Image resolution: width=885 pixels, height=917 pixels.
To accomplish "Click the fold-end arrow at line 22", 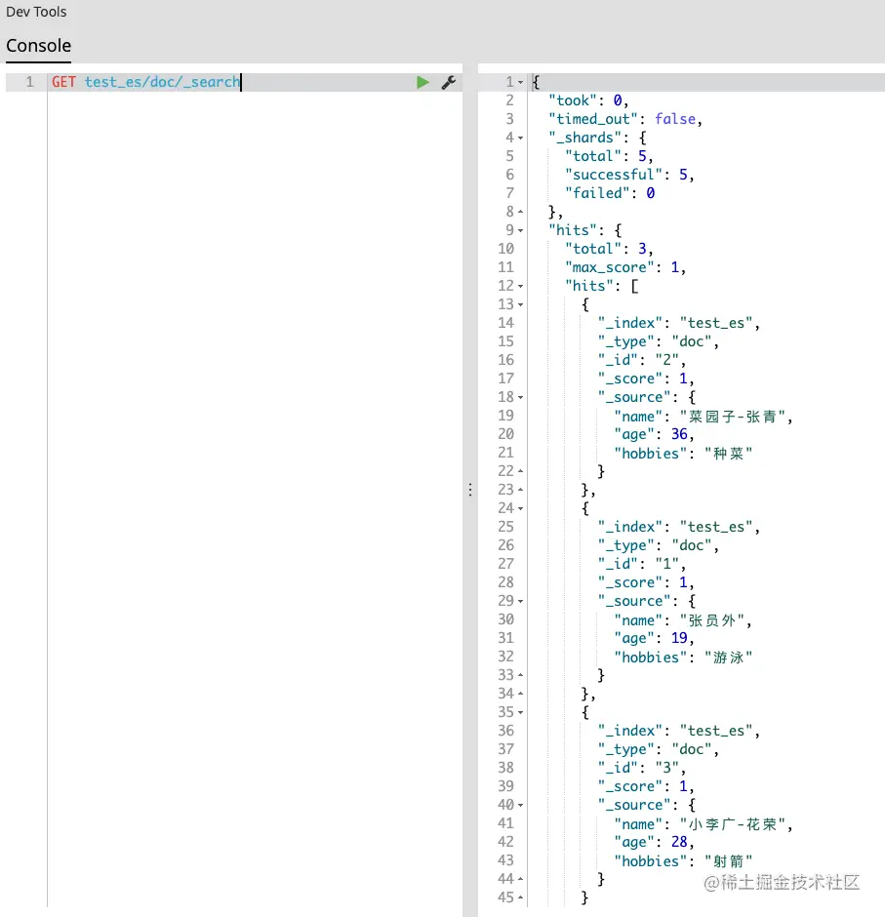I will tap(521, 471).
